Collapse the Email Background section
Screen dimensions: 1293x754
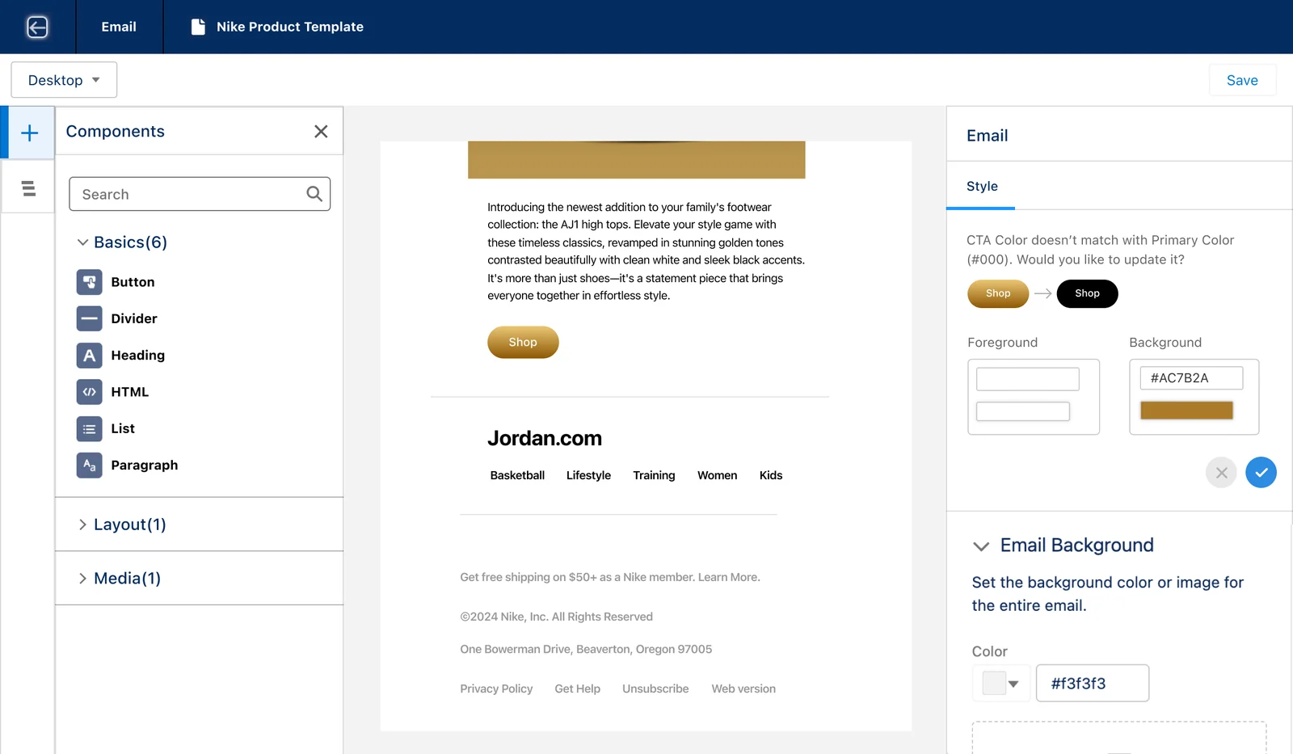pos(981,546)
